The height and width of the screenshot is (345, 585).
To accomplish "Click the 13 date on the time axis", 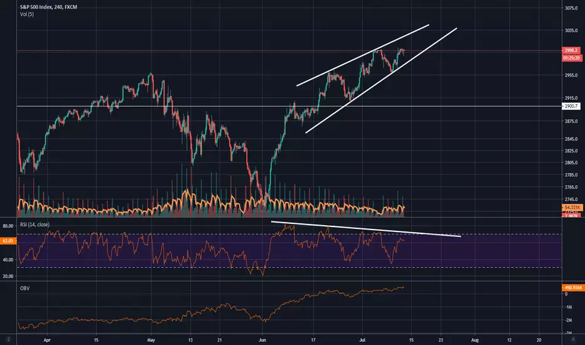I will 190,340.
